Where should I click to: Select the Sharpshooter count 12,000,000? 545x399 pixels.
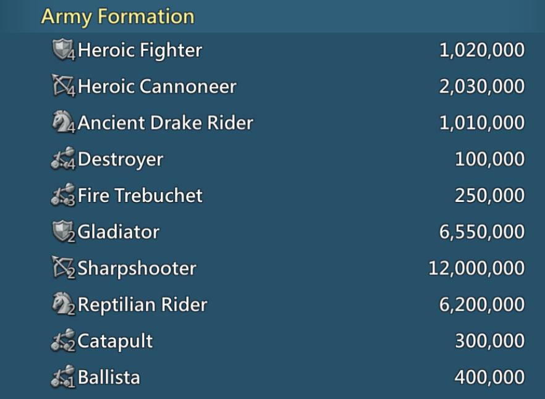point(476,268)
